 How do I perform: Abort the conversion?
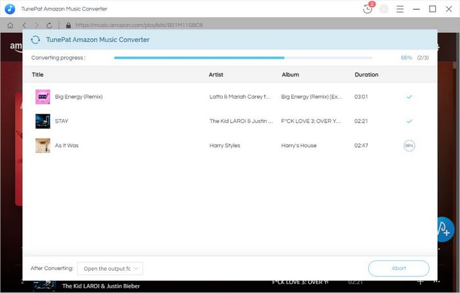click(399, 268)
